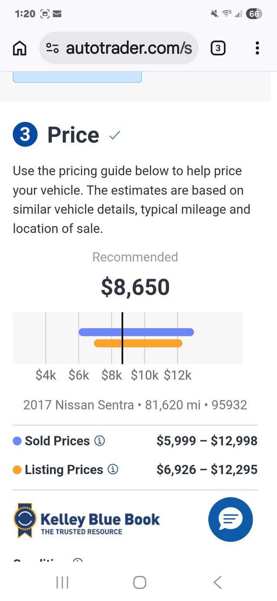Tap the info icon beside Listing Prices

[x=113, y=470]
